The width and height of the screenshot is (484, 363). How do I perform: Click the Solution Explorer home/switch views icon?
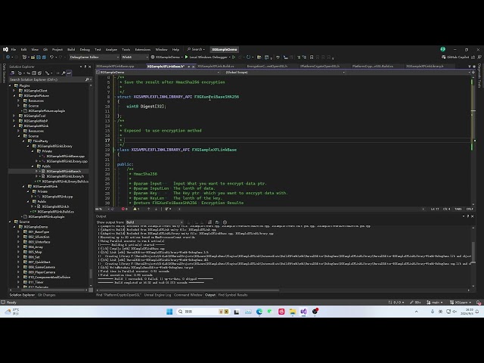coord(12,73)
